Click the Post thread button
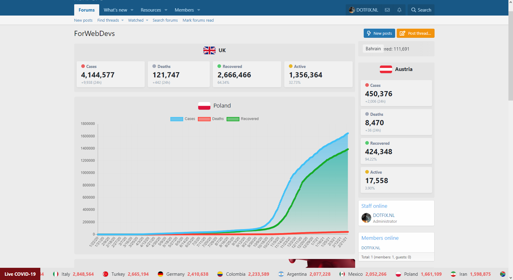The image size is (513, 280). point(415,33)
